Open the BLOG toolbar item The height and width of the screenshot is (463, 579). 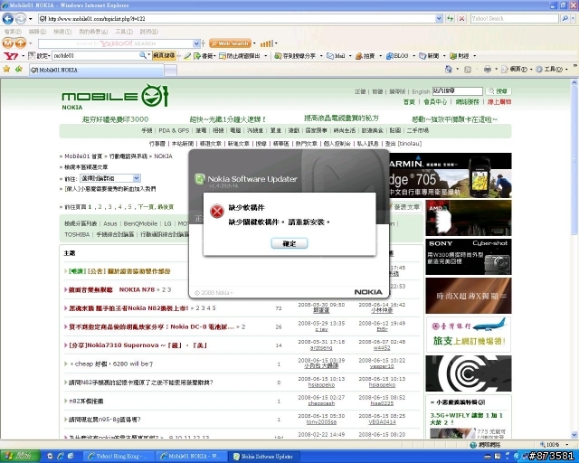pos(397,56)
